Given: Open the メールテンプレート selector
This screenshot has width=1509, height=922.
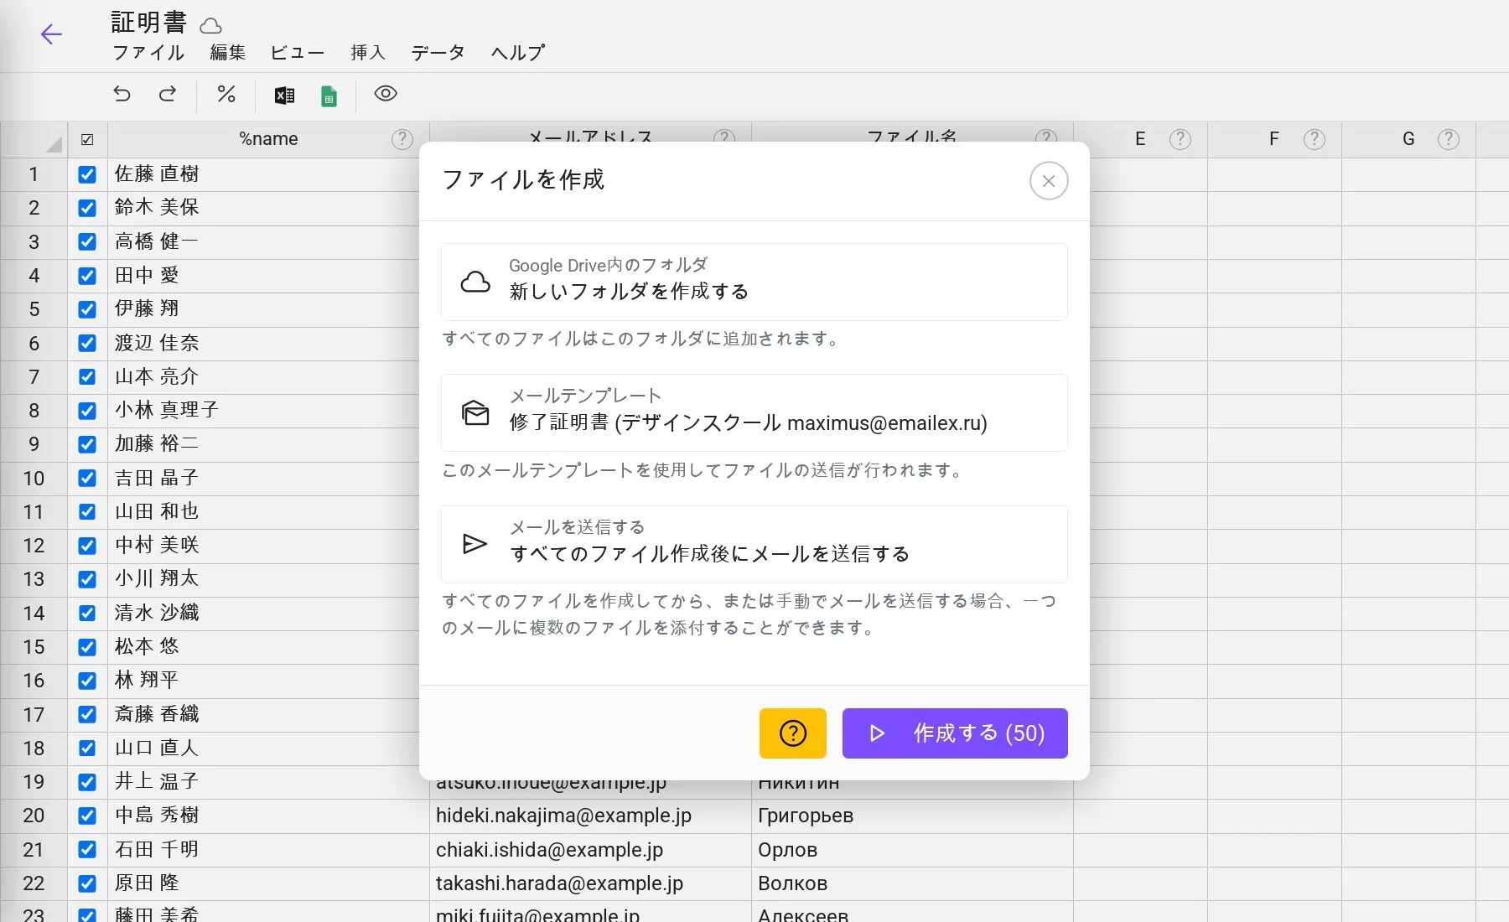Looking at the screenshot, I should (x=754, y=412).
